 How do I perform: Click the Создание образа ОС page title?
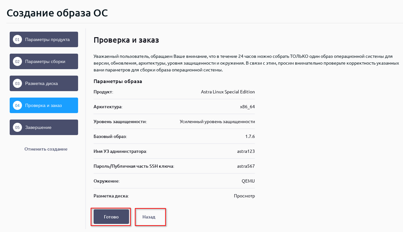pyautogui.click(x=57, y=13)
